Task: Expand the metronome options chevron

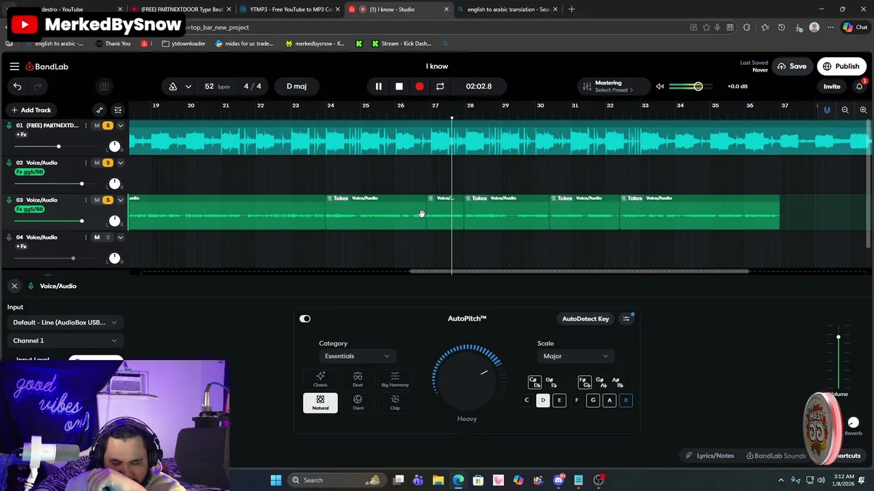Action: pos(188,87)
